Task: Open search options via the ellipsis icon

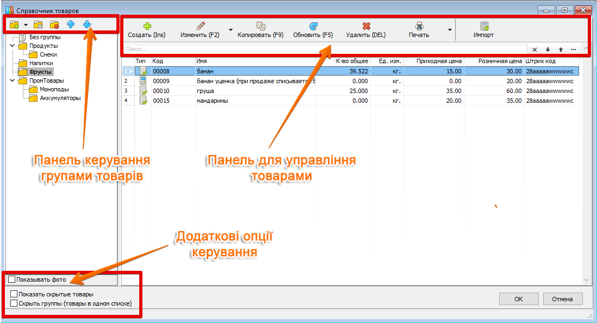Action: click(x=574, y=49)
